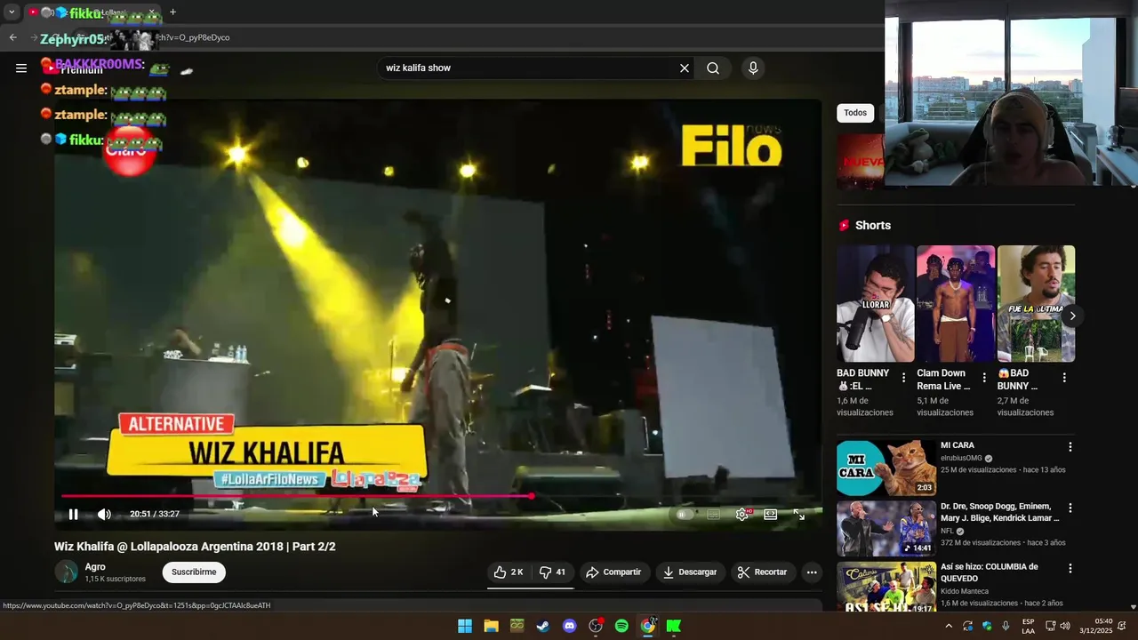Open MI CARA video thumbnail

[886, 468]
